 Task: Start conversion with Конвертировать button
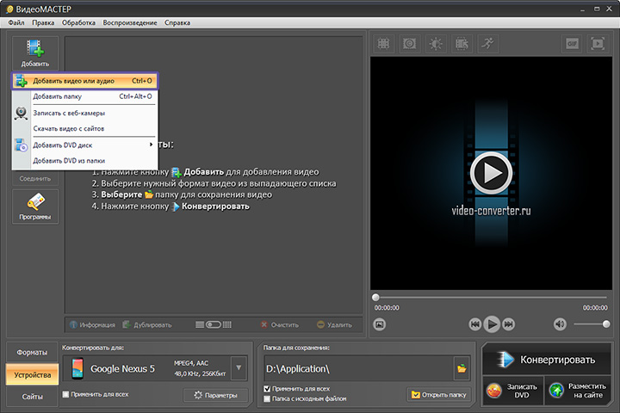[547, 360]
